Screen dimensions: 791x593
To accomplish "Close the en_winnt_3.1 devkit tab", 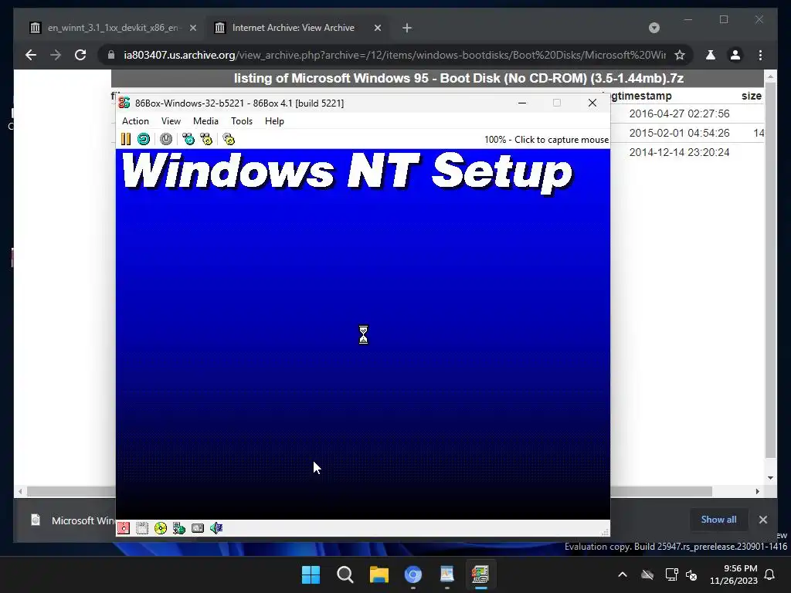I will 192,28.
